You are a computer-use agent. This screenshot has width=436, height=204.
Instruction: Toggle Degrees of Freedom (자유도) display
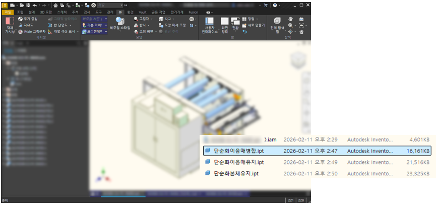click(28, 25)
